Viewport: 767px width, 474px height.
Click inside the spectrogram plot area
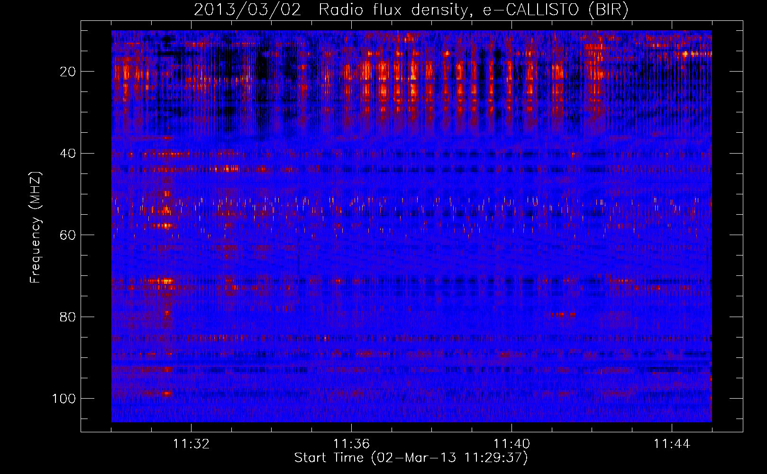(411, 226)
